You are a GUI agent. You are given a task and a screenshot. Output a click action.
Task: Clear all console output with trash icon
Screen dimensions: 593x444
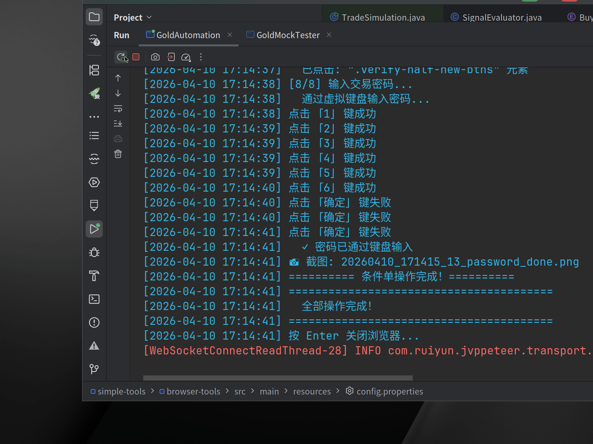118,154
